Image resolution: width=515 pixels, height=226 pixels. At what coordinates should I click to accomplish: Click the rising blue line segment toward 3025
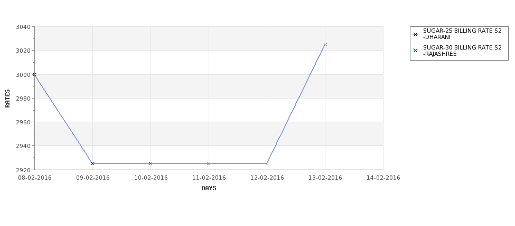pyautogui.click(x=296, y=104)
